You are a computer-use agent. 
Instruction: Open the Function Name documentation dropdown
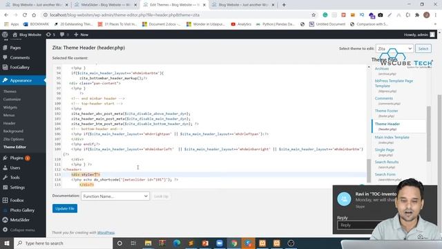[x=115, y=196]
